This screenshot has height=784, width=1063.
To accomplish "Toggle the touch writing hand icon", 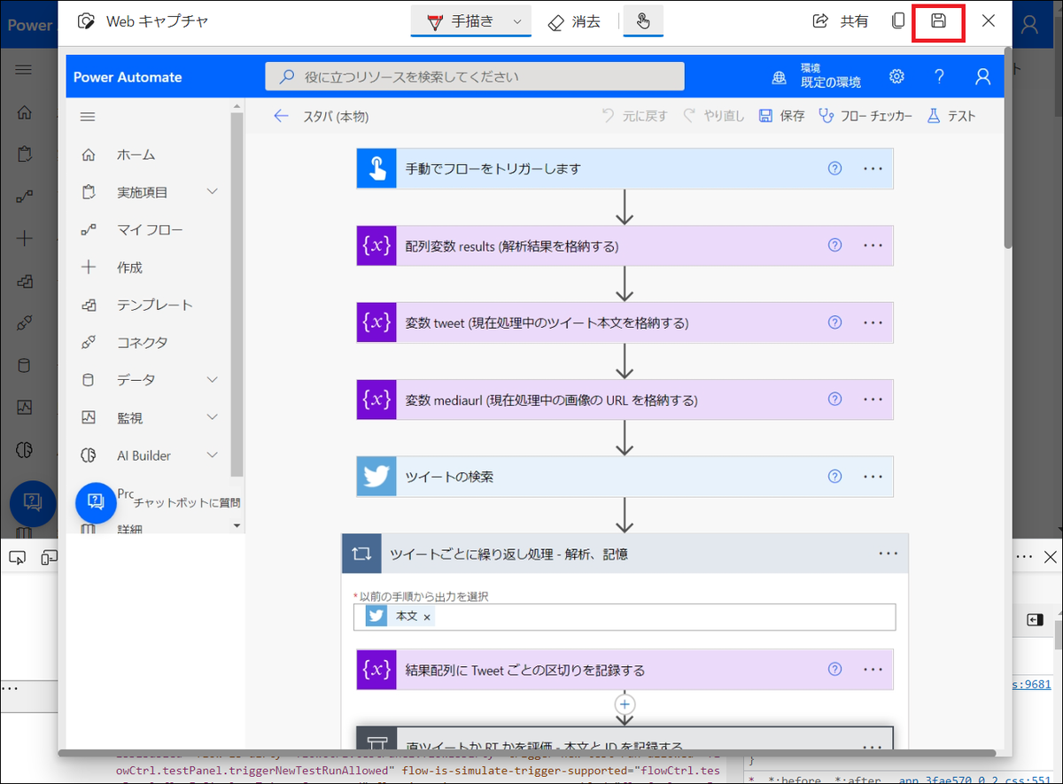I will pos(643,21).
